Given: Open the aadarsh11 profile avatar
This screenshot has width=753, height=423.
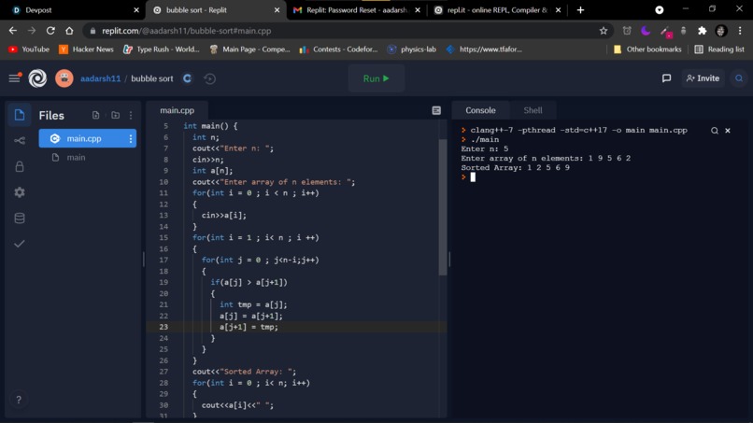Looking at the screenshot, I should 64,78.
